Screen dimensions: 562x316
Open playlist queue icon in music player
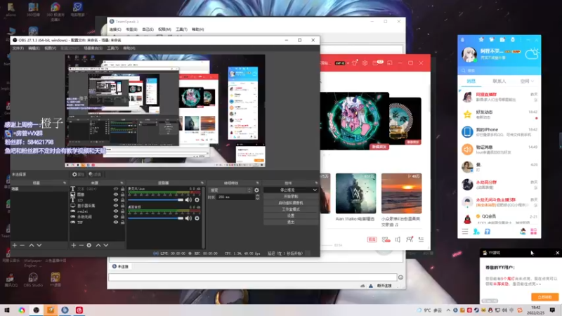point(421,239)
